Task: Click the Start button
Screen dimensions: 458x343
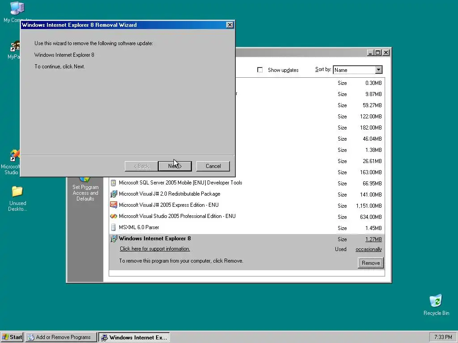Action: (12, 337)
